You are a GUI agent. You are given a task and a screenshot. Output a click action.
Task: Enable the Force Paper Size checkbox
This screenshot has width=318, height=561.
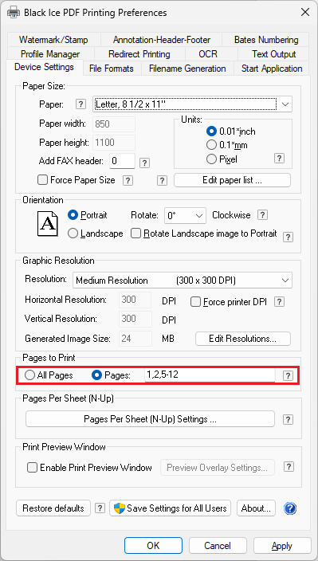point(43,180)
